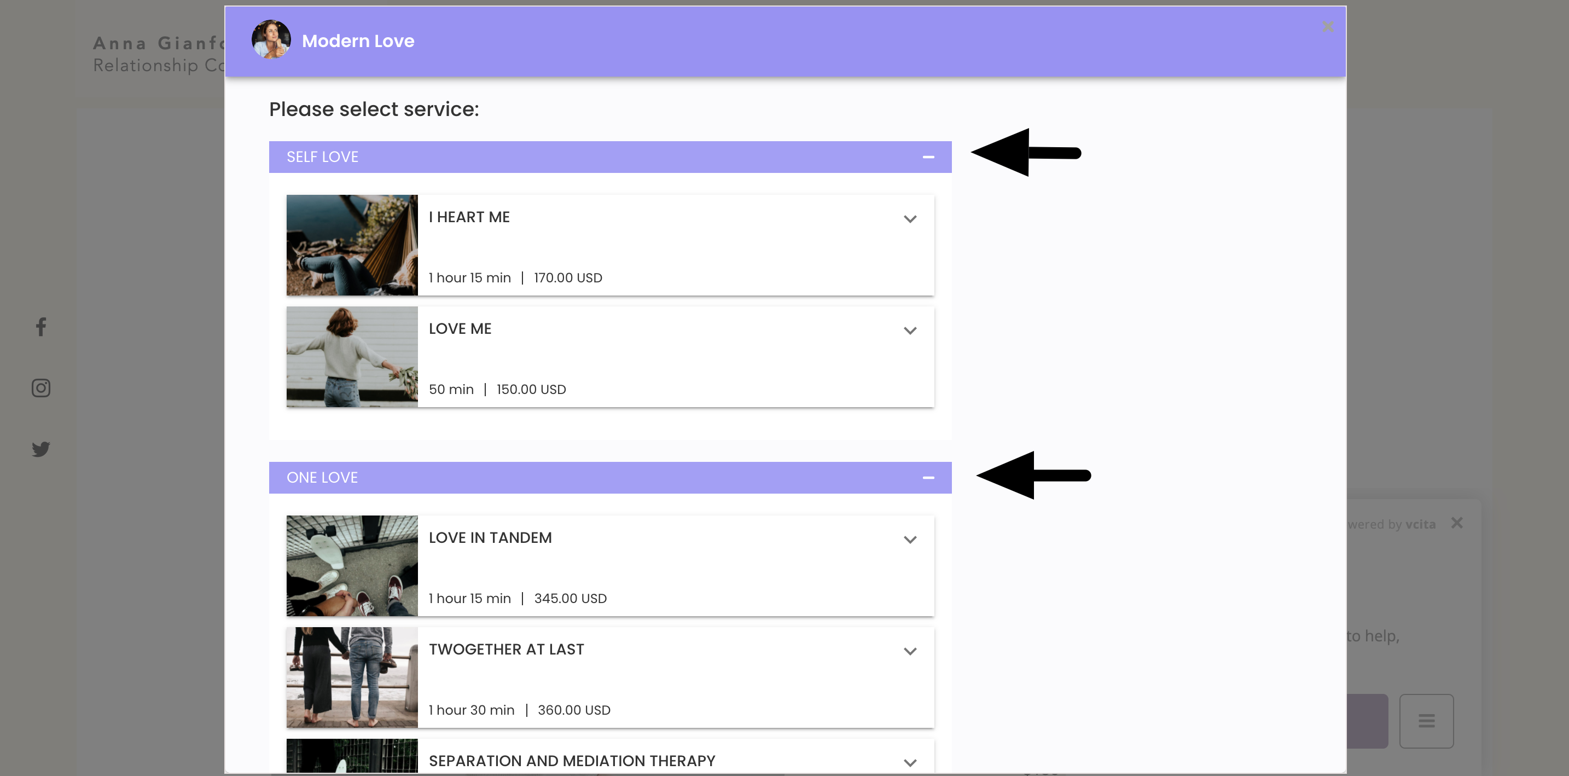Click the I HEART ME hammock thumbnail
The image size is (1569, 776).
click(x=352, y=245)
